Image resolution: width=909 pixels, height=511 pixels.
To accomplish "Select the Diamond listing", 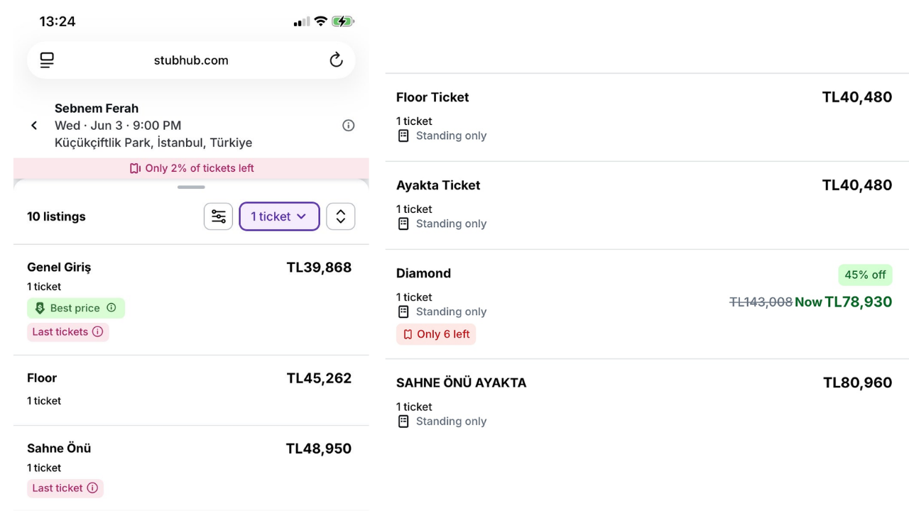I will click(x=647, y=304).
